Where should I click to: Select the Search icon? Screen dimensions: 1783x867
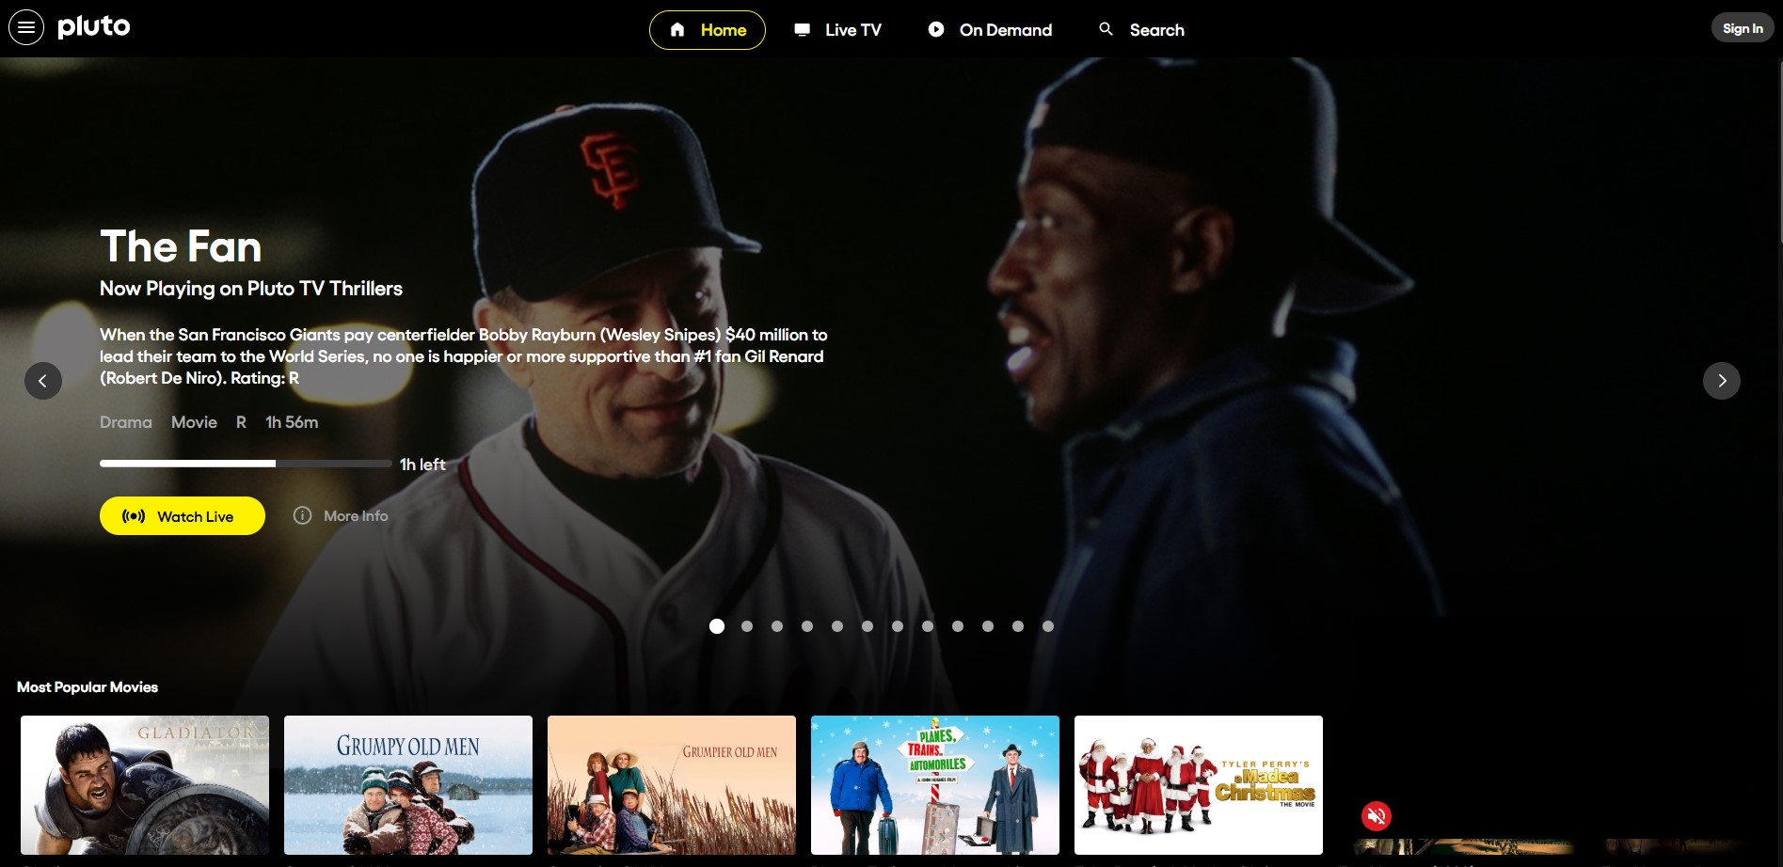[1106, 29]
